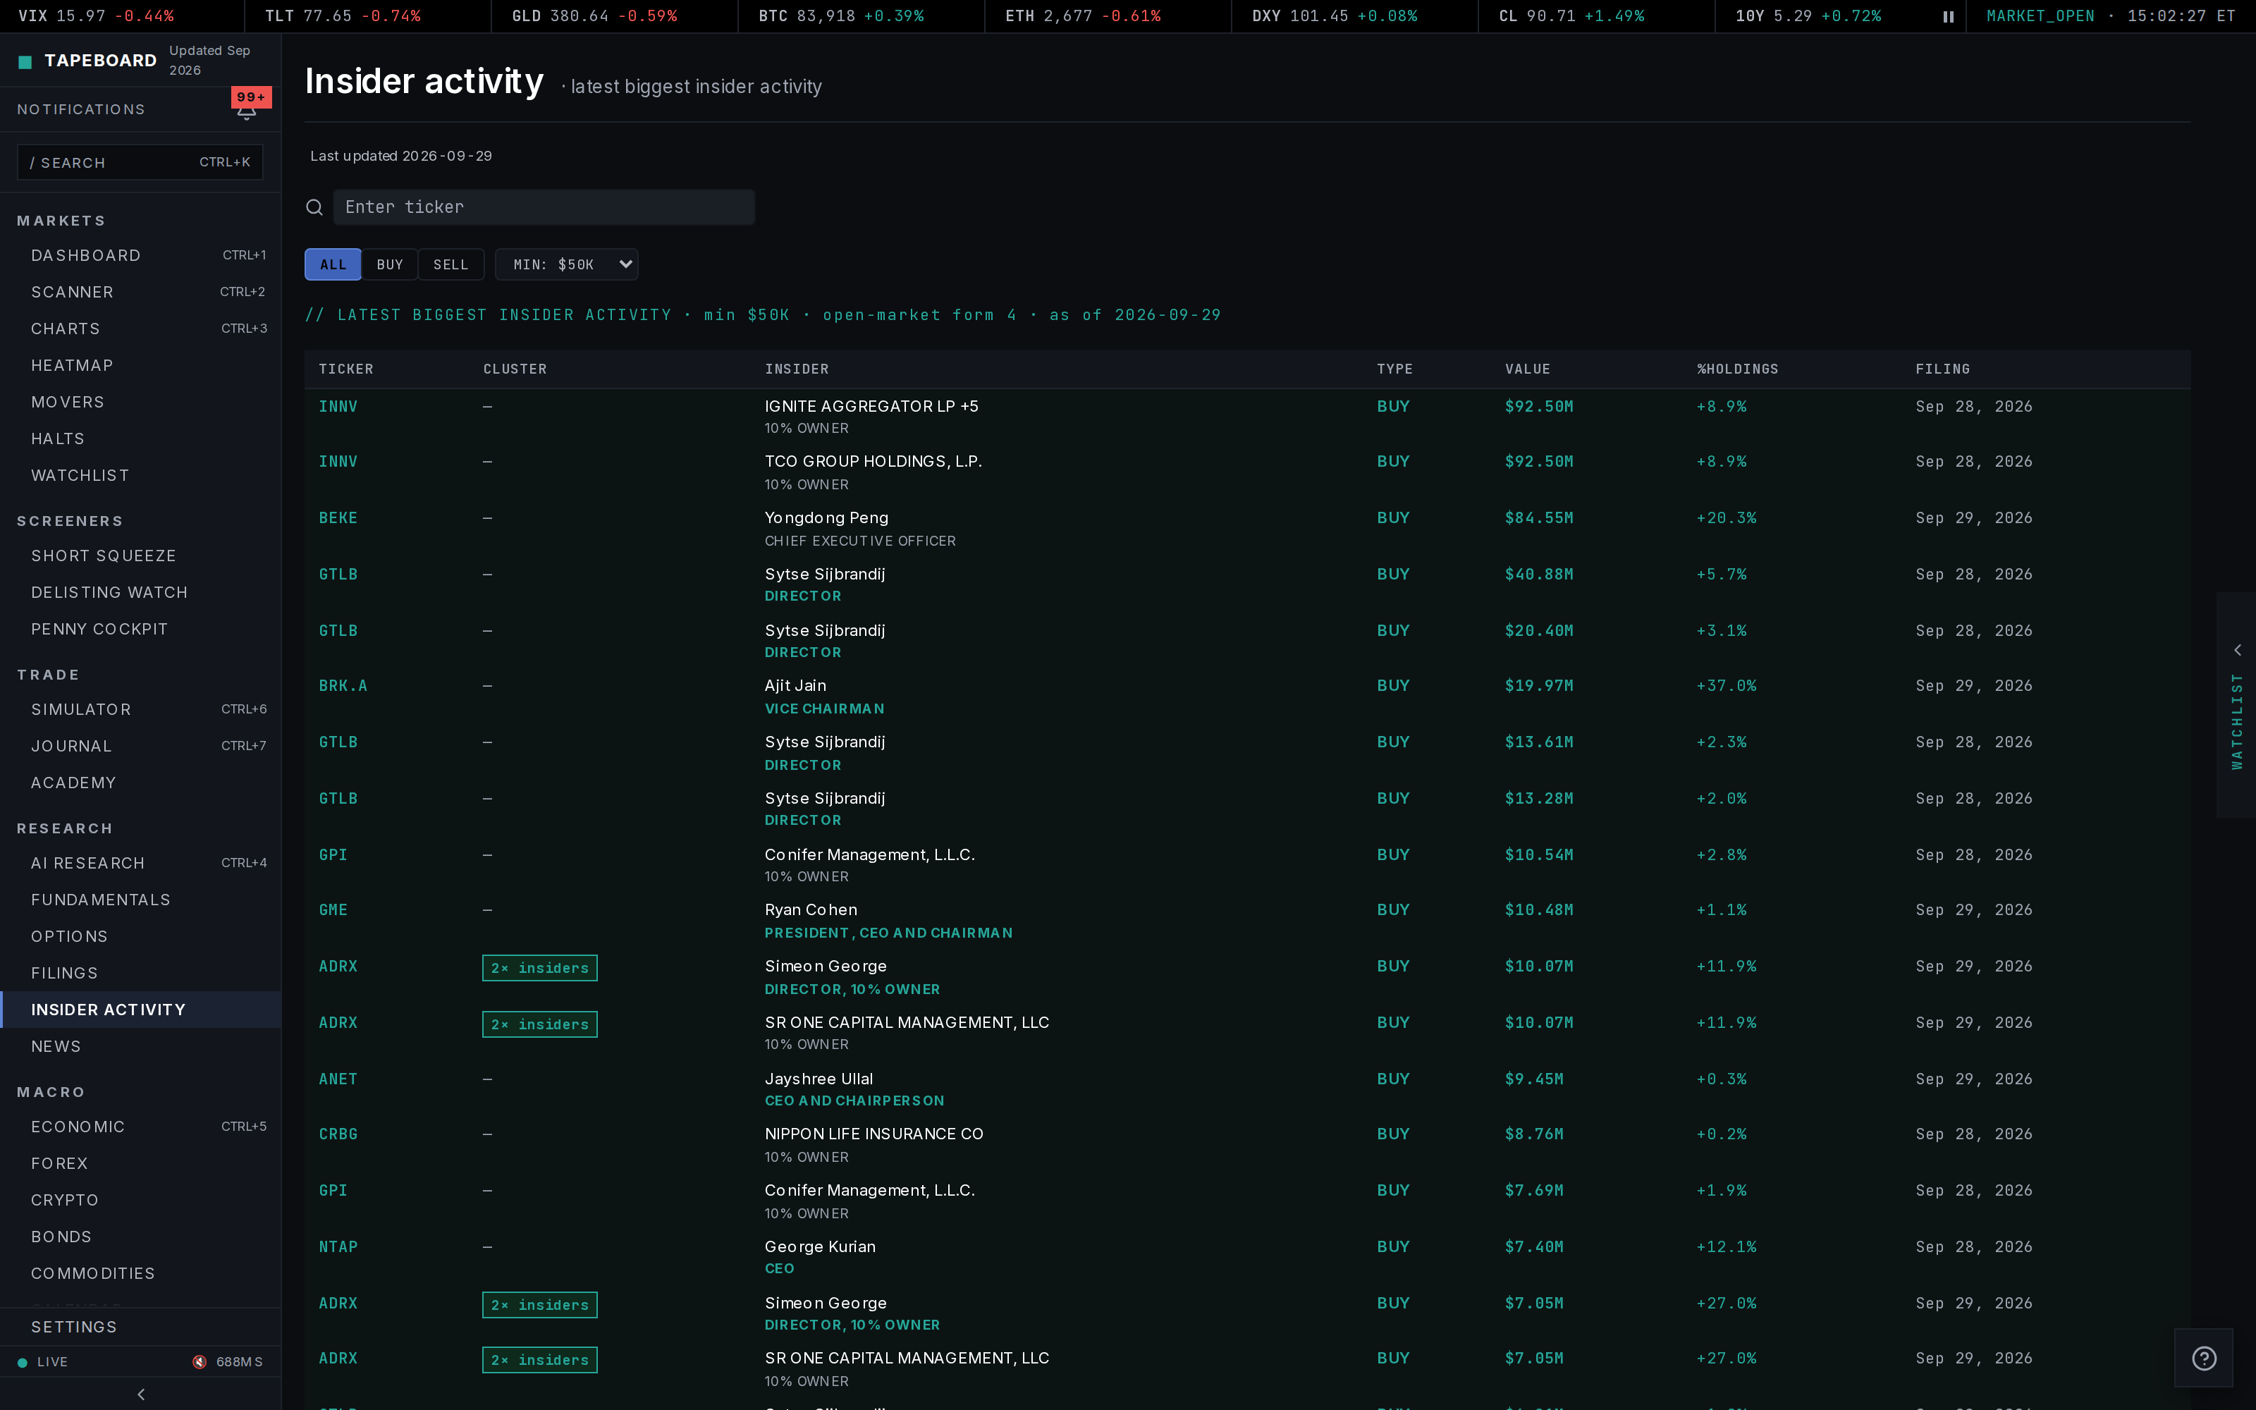
Task: Sort by FILING column header
Action: point(1943,369)
